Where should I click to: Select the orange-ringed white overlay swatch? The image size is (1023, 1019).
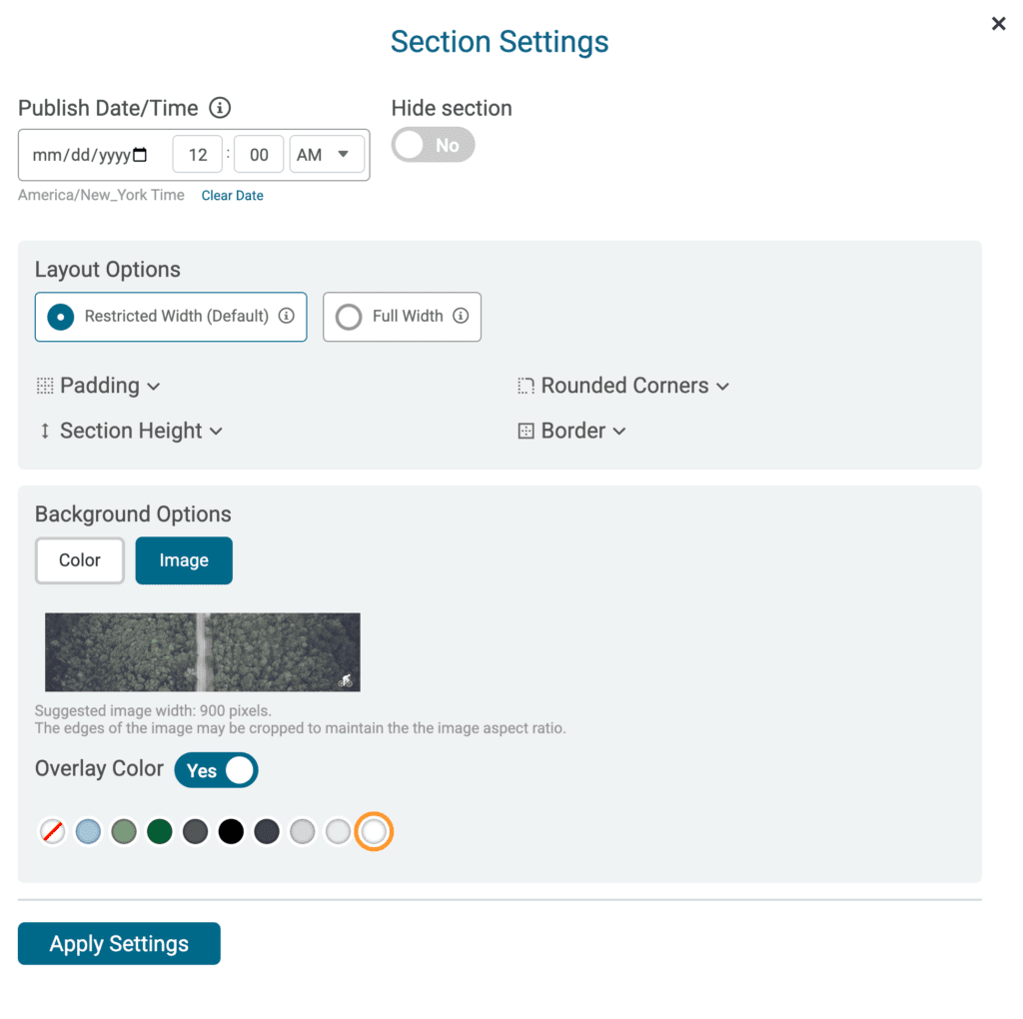click(x=374, y=832)
